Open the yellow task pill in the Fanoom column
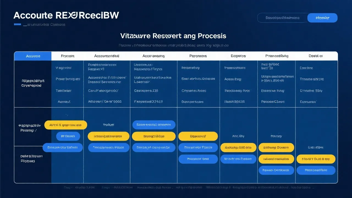Screen dimensions: 352x198 [x=66, y=125]
